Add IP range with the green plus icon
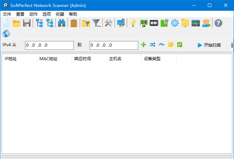Screen dimensions: 234x159 point(143,45)
